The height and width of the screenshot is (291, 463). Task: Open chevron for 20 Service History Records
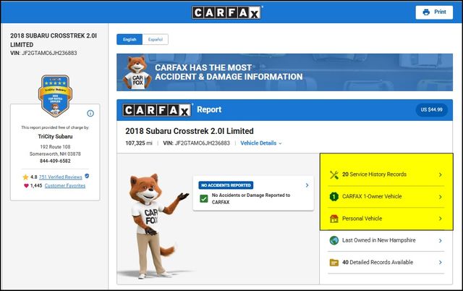(x=441, y=174)
